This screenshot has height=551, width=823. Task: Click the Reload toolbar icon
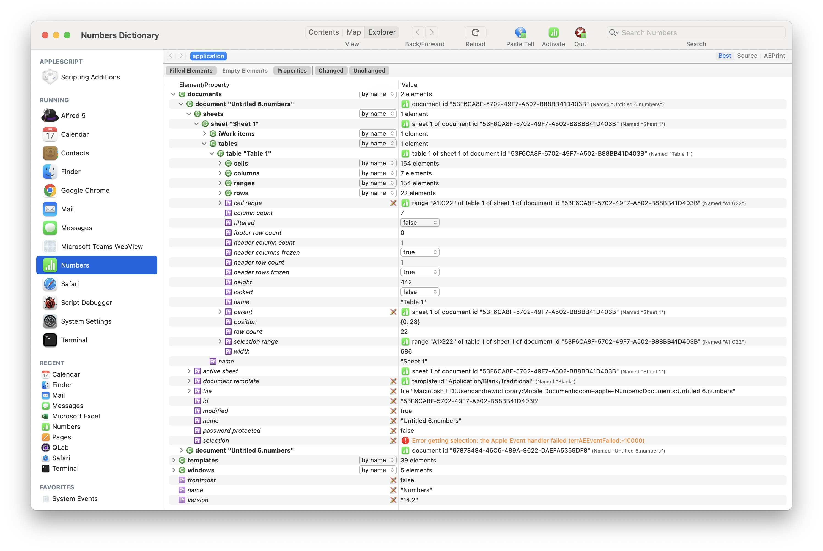coord(475,33)
